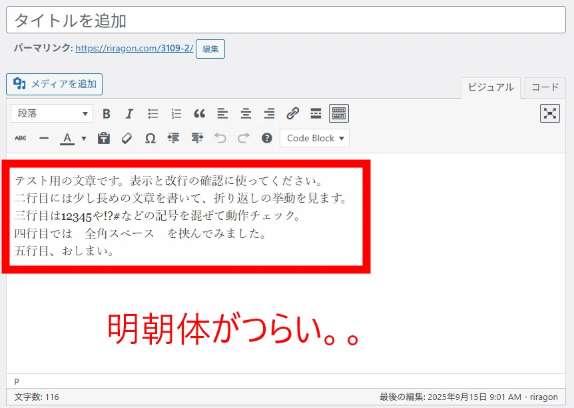Expand the Code Block dropdown
The image size is (574, 408).
click(315, 138)
